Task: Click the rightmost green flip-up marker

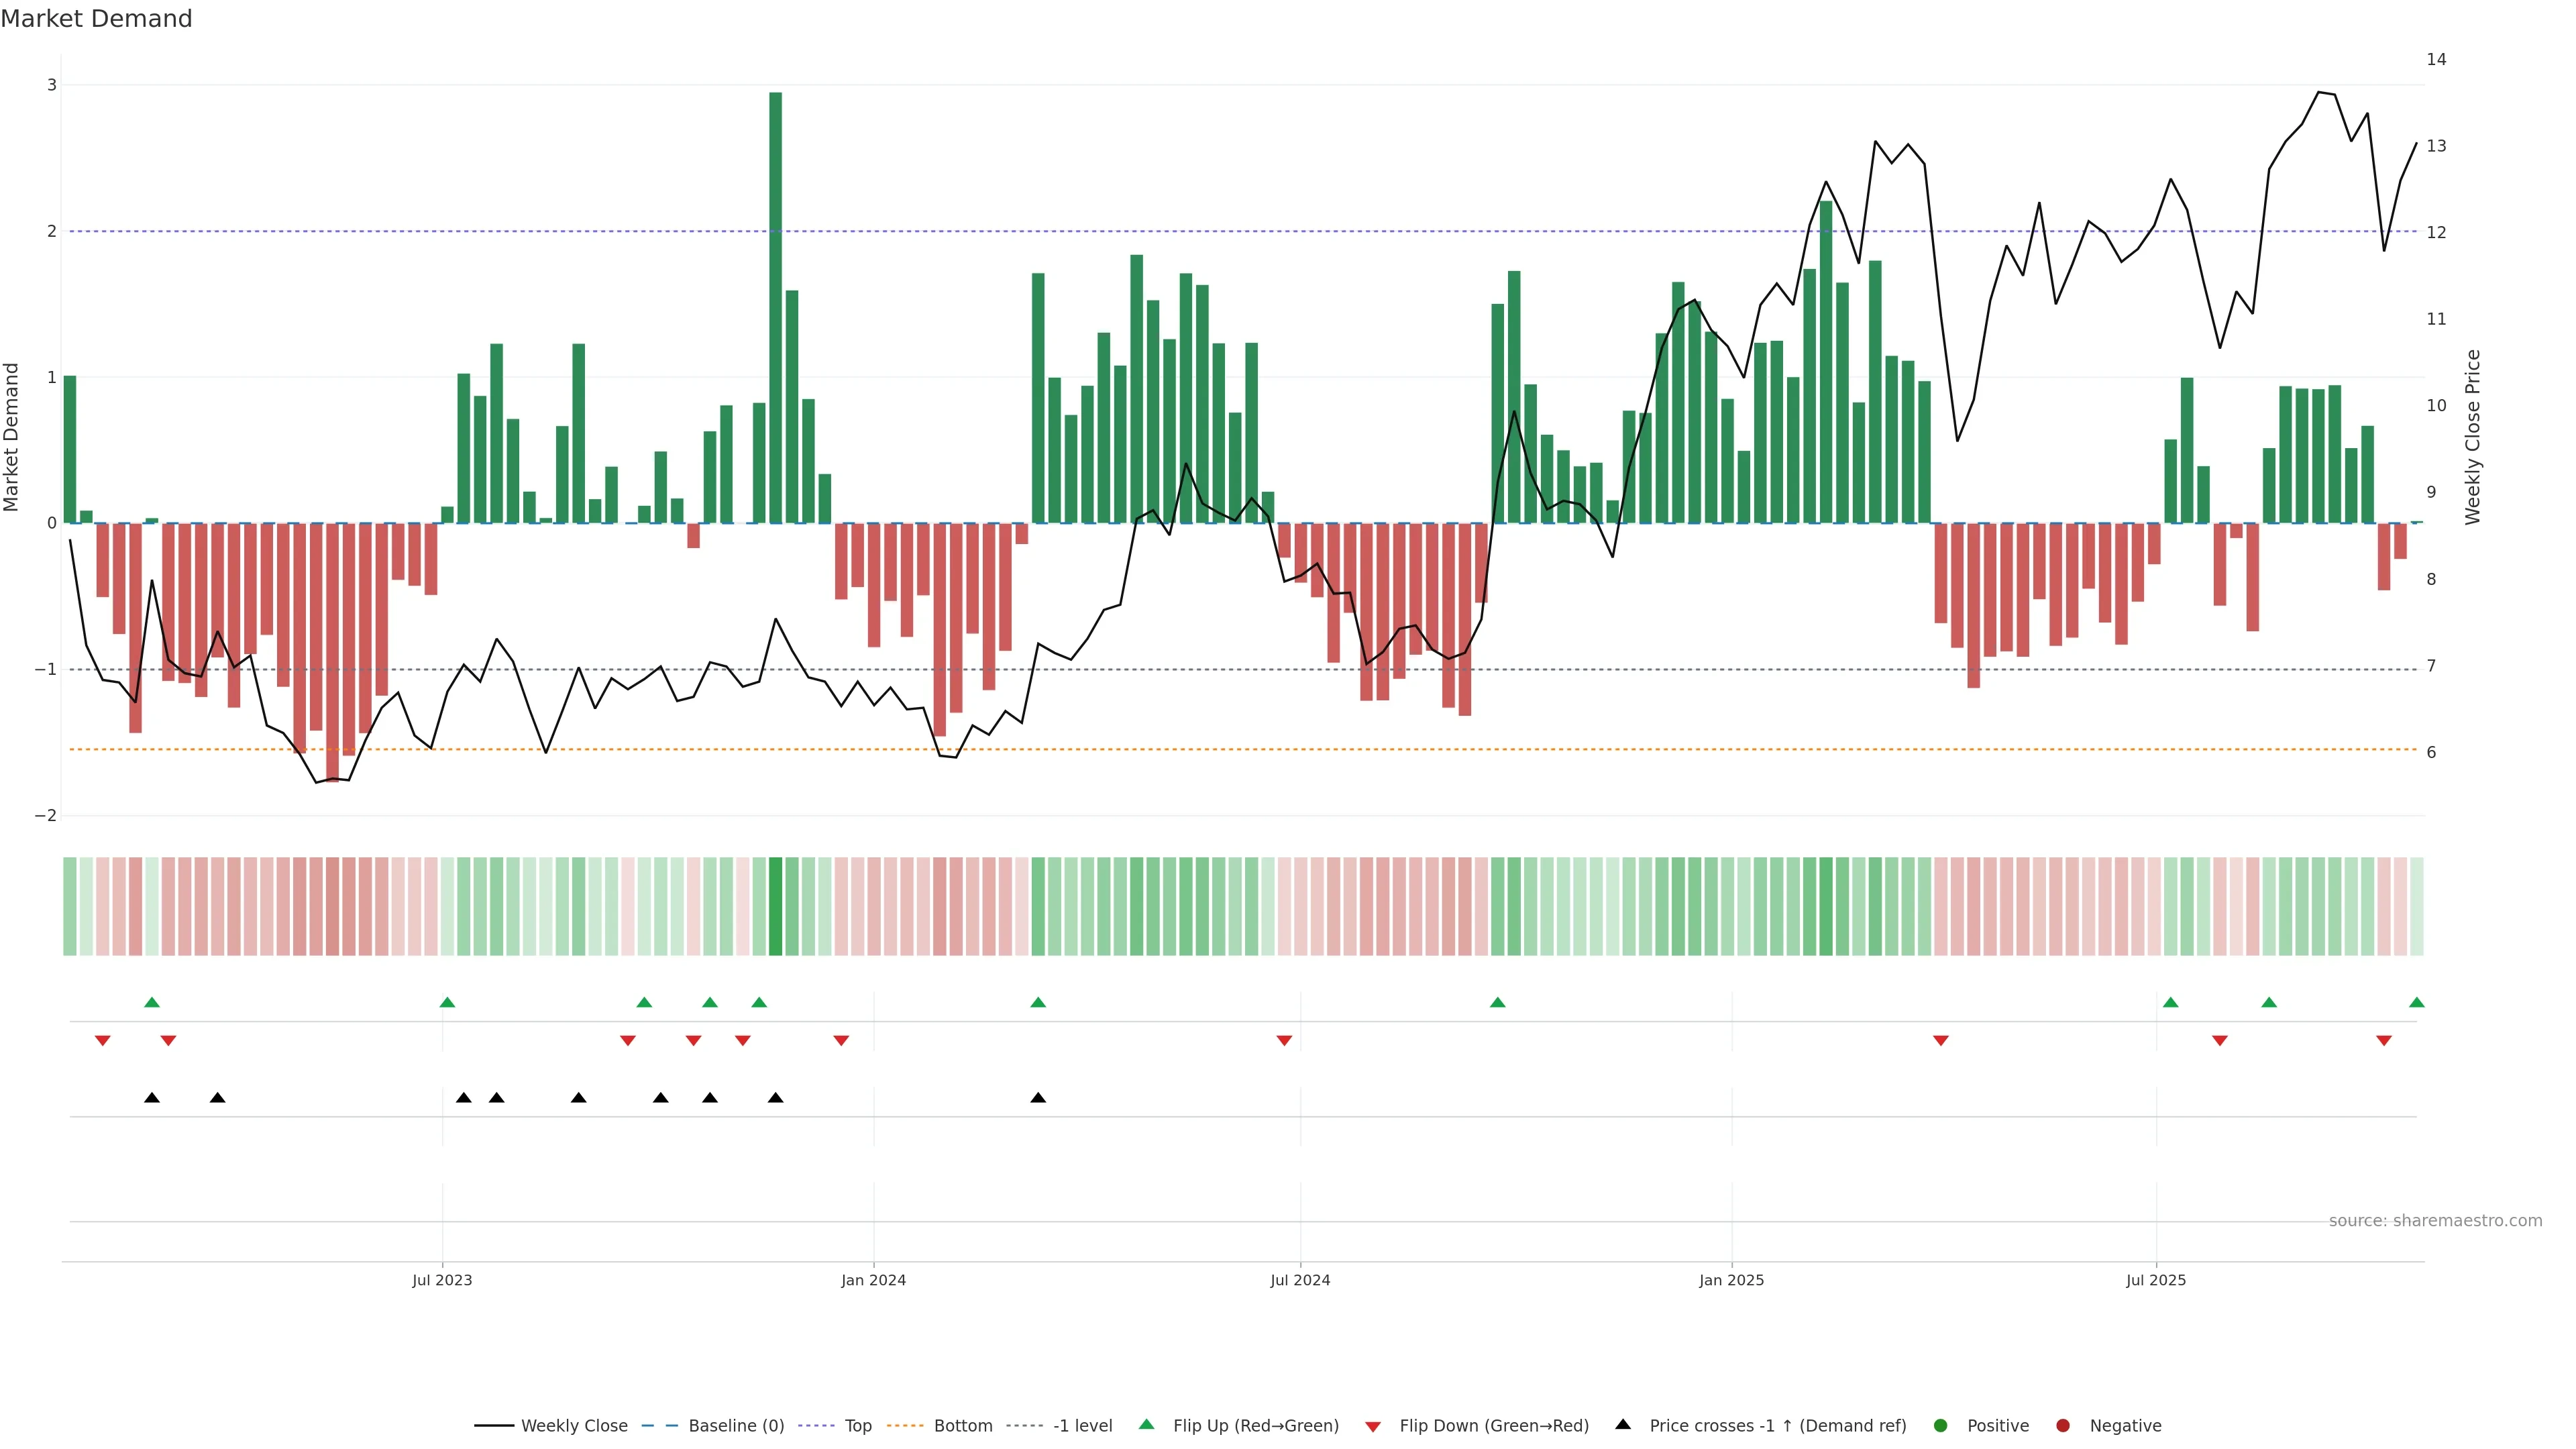Action: coord(2416,1002)
